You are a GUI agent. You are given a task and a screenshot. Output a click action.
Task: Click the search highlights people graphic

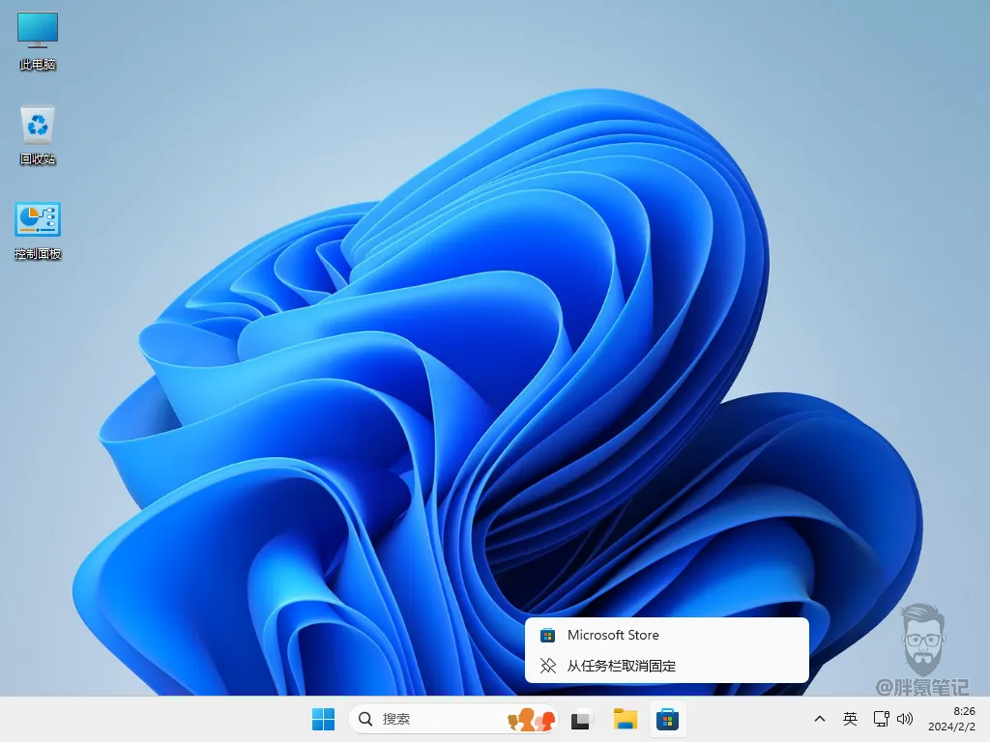pyautogui.click(x=532, y=719)
